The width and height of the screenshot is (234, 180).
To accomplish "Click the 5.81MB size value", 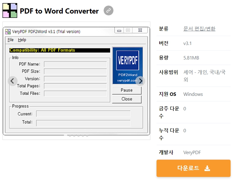I will [x=191, y=58].
